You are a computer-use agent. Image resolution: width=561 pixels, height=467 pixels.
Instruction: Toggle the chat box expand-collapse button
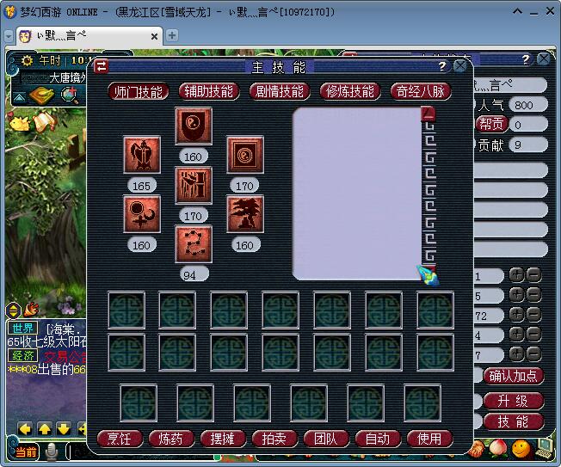[x=13, y=310]
